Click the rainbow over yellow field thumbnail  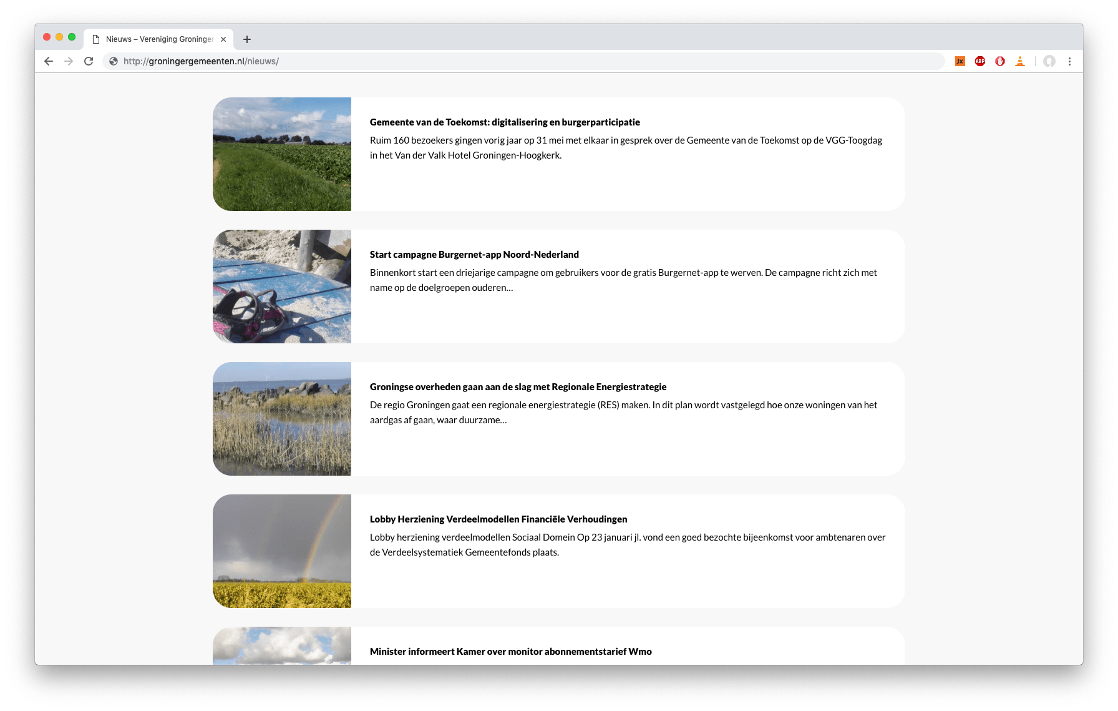(282, 551)
